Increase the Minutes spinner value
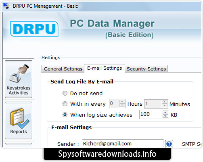203x162 pixels. [165, 102]
